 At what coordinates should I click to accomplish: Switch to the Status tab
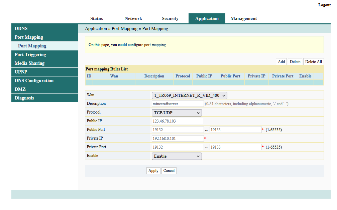[96, 18]
